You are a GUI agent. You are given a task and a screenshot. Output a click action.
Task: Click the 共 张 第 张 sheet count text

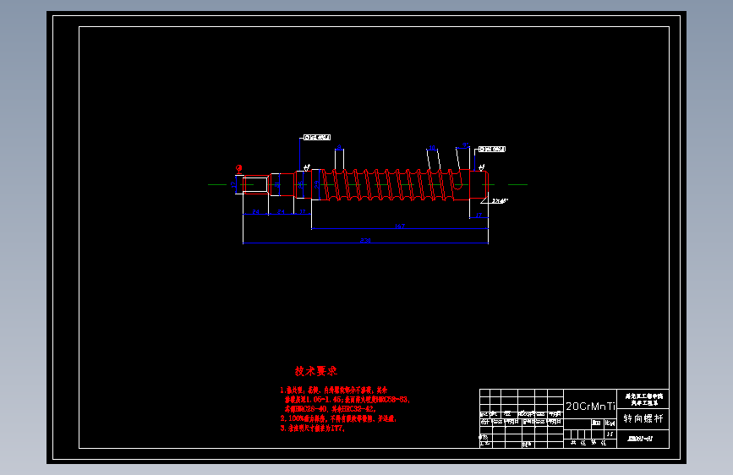tap(588, 442)
